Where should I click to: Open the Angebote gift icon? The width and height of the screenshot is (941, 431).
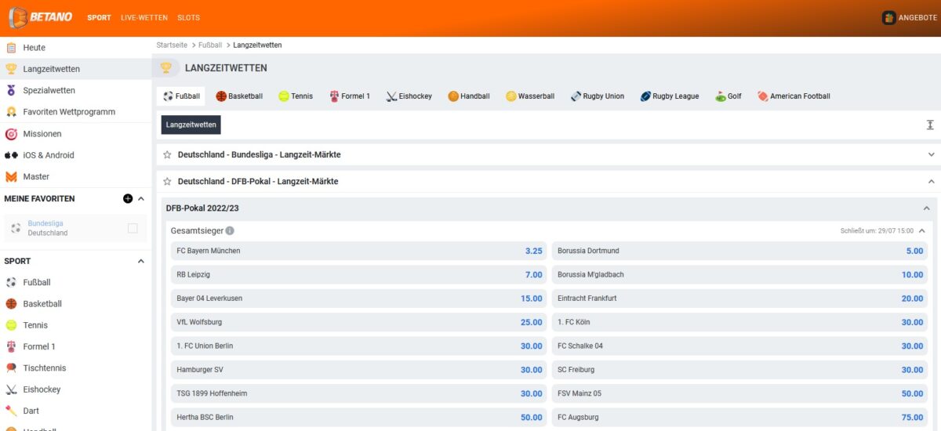coord(889,17)
